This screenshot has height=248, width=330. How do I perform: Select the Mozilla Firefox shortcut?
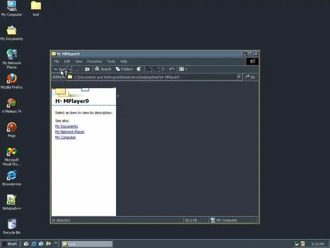(x=12, y=81)
